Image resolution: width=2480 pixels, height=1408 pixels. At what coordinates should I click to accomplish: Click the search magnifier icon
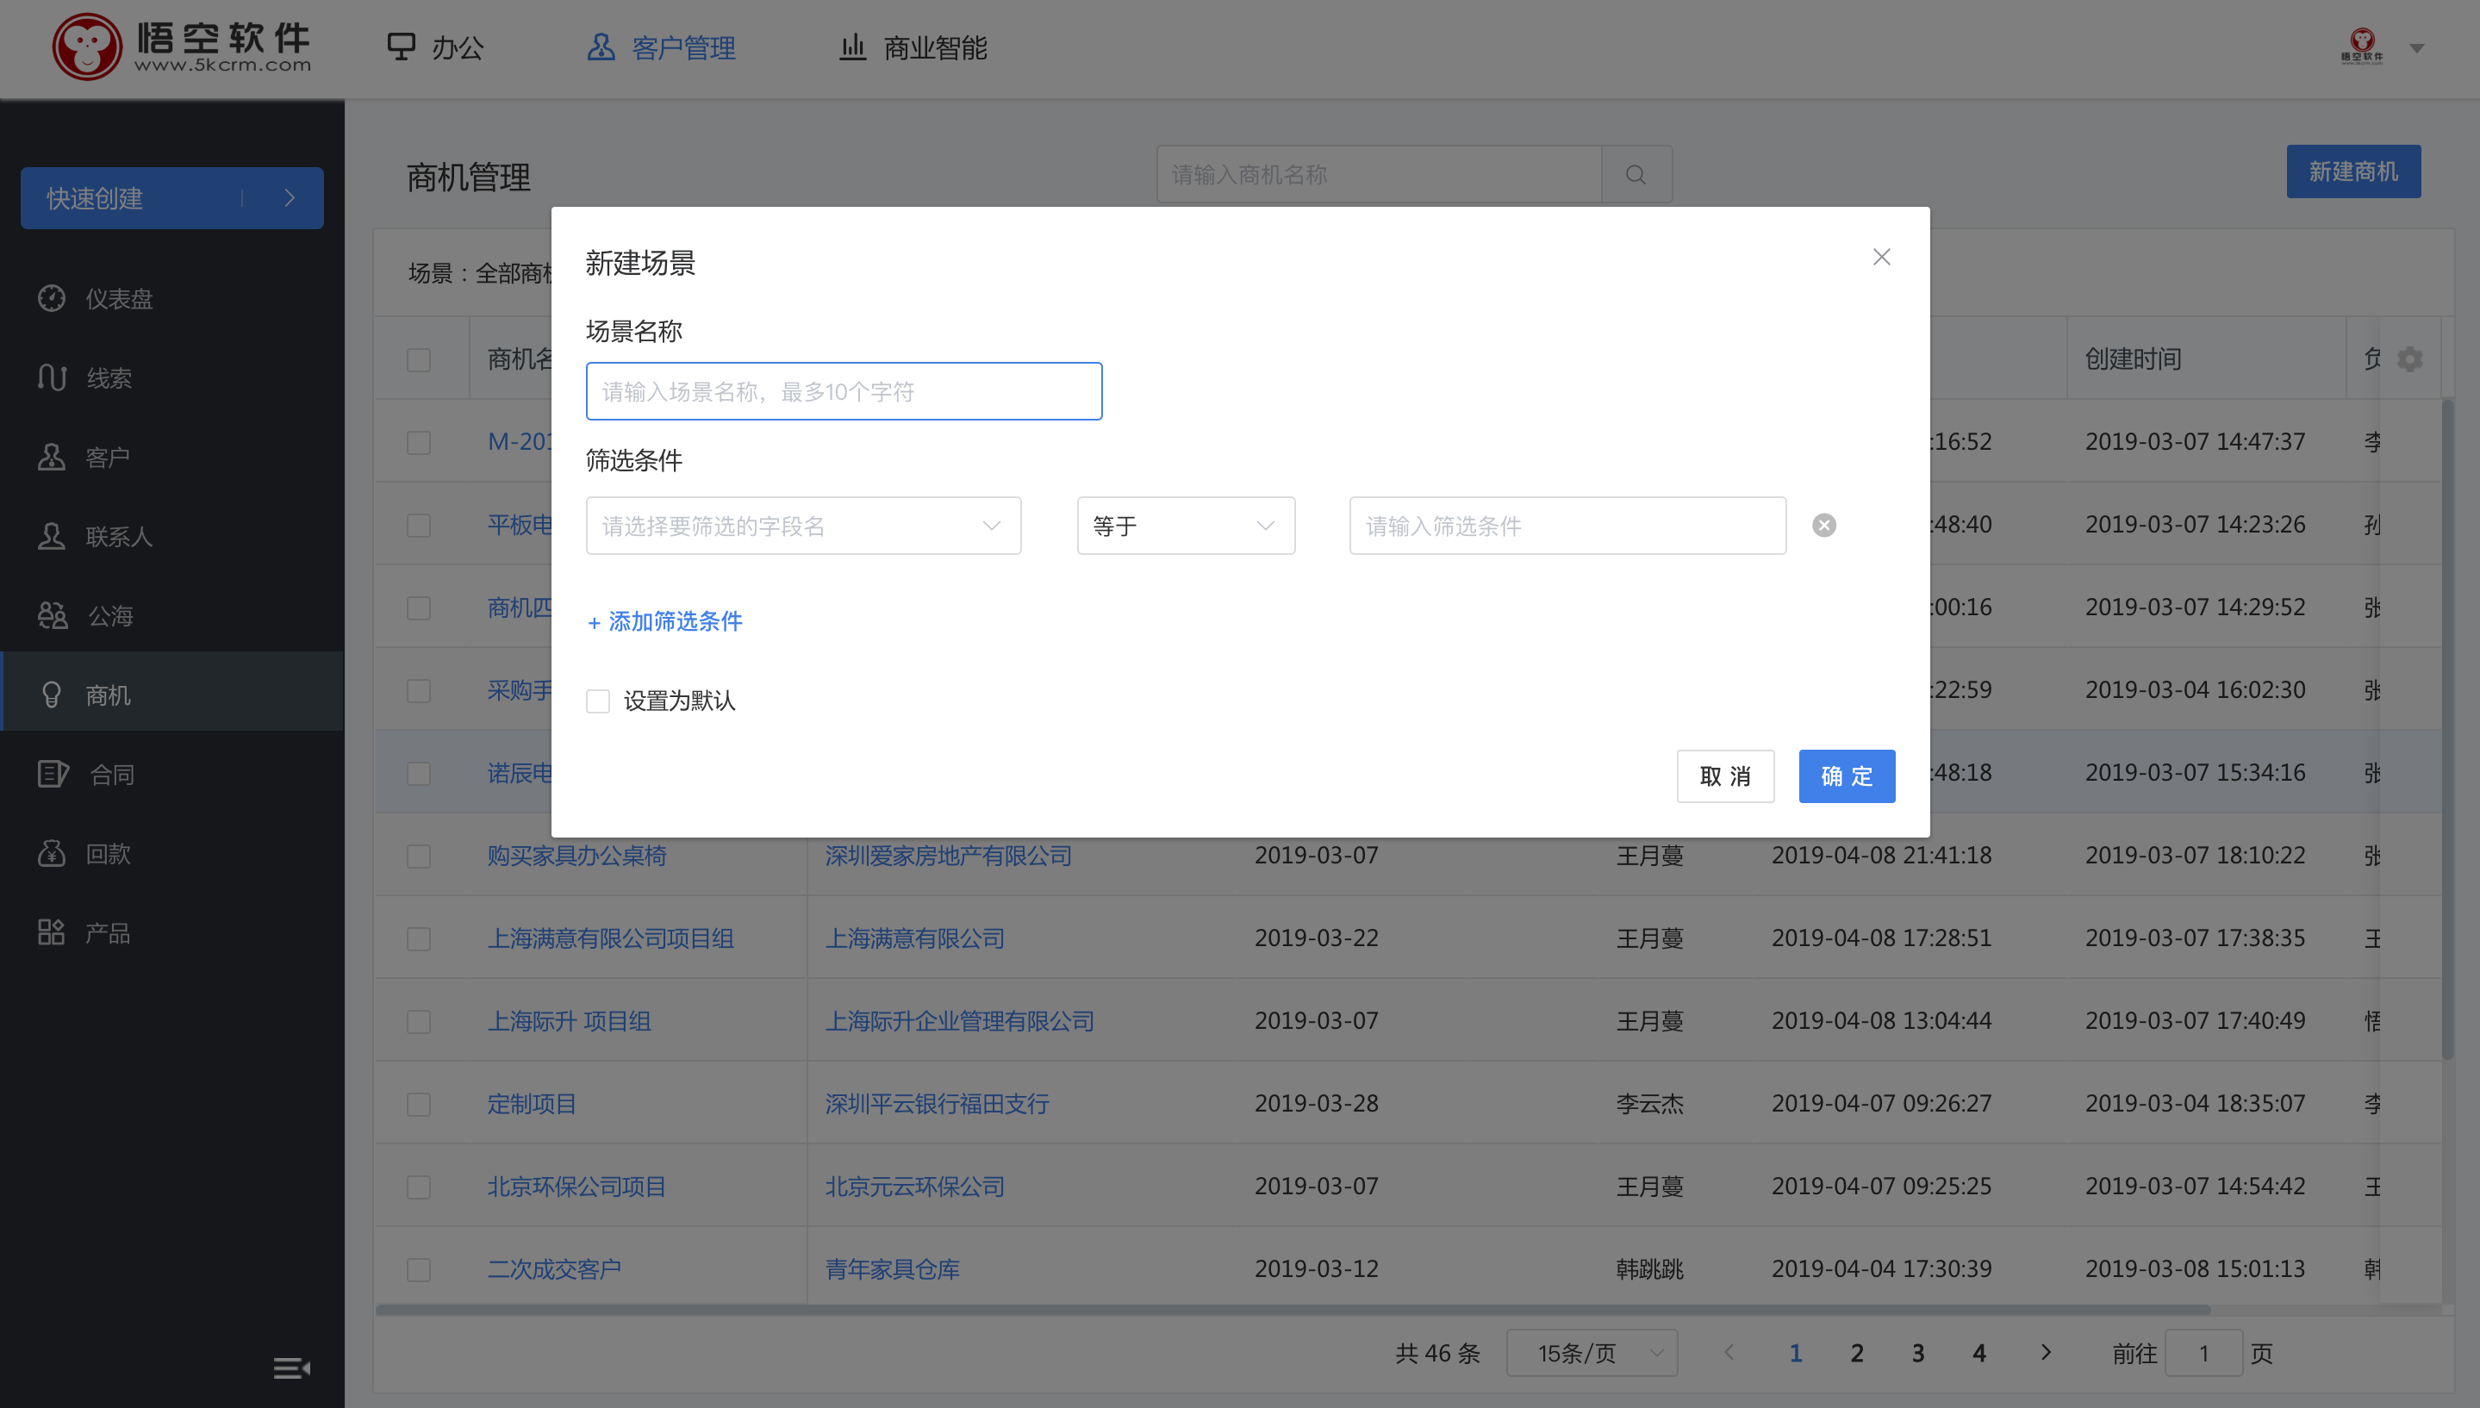1636,174
